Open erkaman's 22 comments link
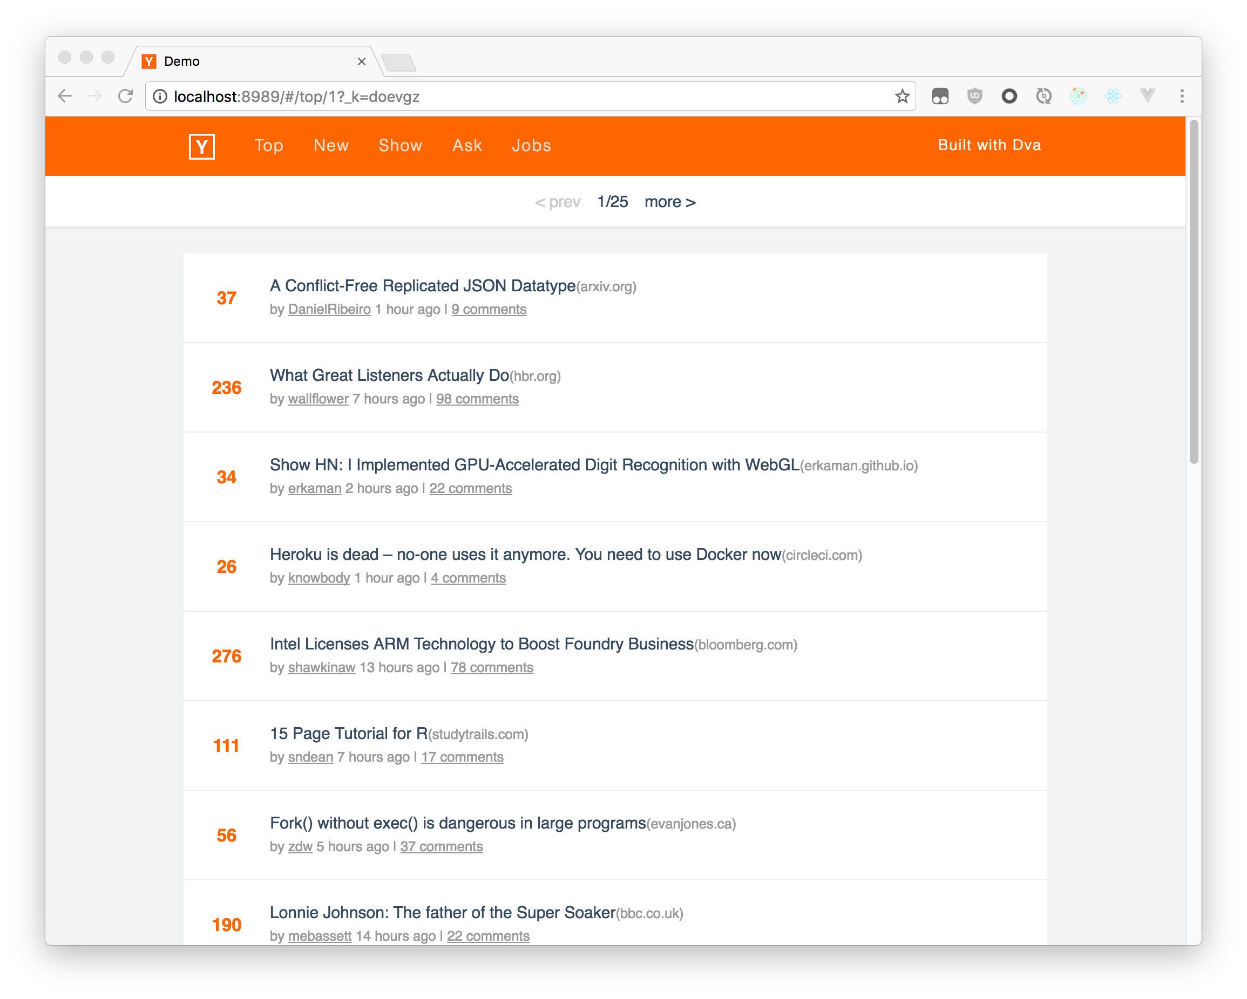Image resolution: width=1247 pixels, height=999 pixels. 470,489
